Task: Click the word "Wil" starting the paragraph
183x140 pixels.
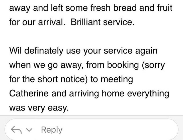Action: [x=15, y=51]
